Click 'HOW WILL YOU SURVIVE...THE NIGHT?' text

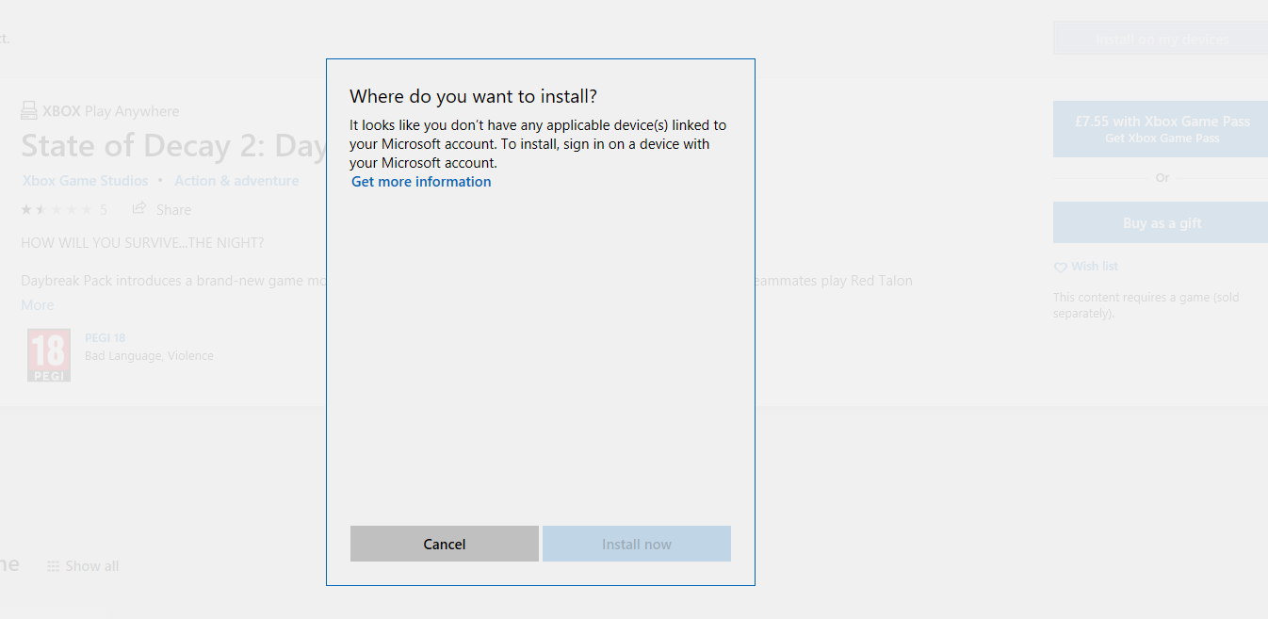142,243
